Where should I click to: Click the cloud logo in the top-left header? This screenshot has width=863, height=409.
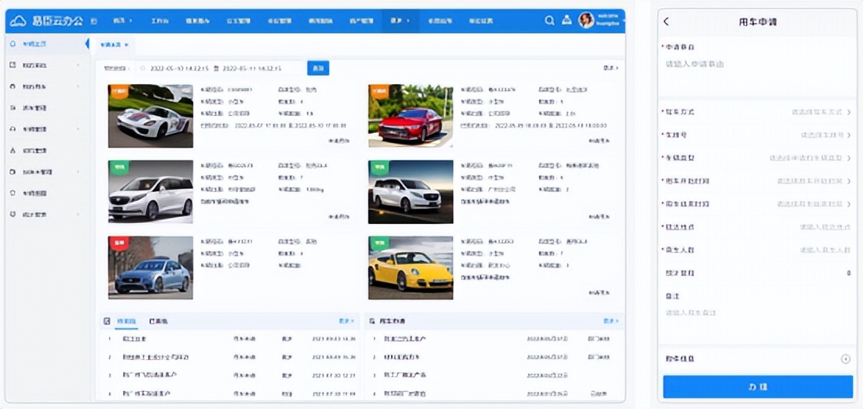tap(19, 20)
